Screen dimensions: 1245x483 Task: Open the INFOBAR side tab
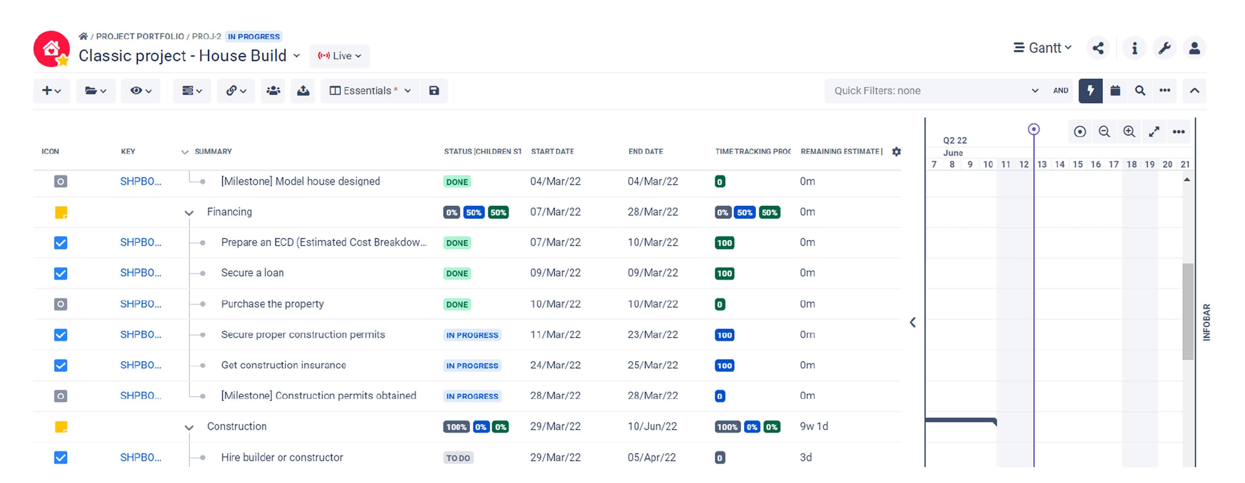pos(1207,322)
